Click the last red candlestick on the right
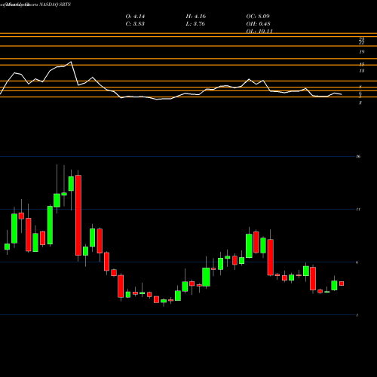 click(x=342, y=284)
